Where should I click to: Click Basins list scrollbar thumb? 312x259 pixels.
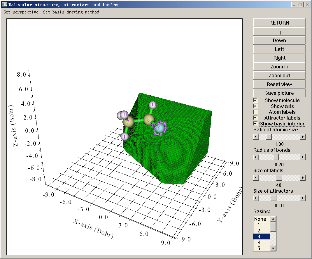273,227
